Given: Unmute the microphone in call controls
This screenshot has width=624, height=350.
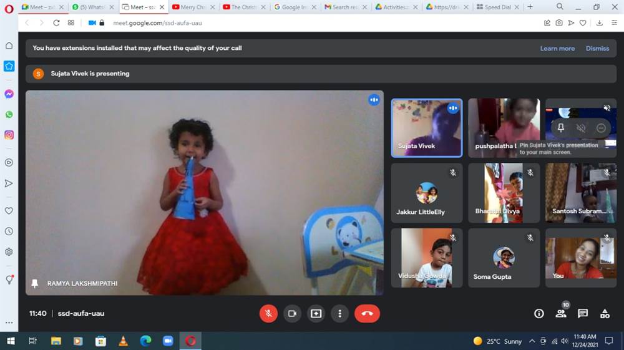Looking at the screenshot, I should coord(268,313).
